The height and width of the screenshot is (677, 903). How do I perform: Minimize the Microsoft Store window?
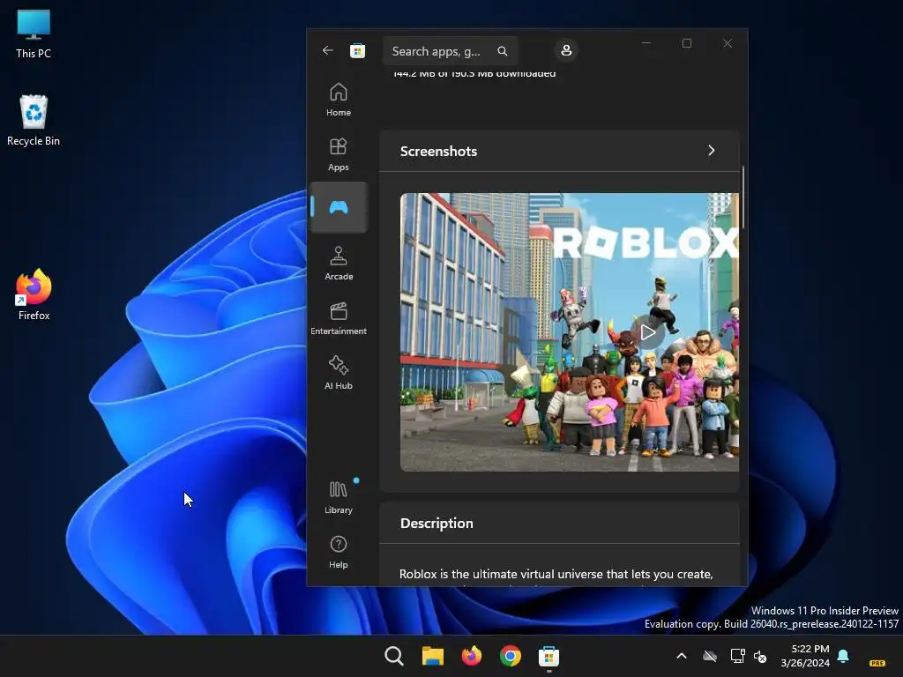[x=646, y=43]
